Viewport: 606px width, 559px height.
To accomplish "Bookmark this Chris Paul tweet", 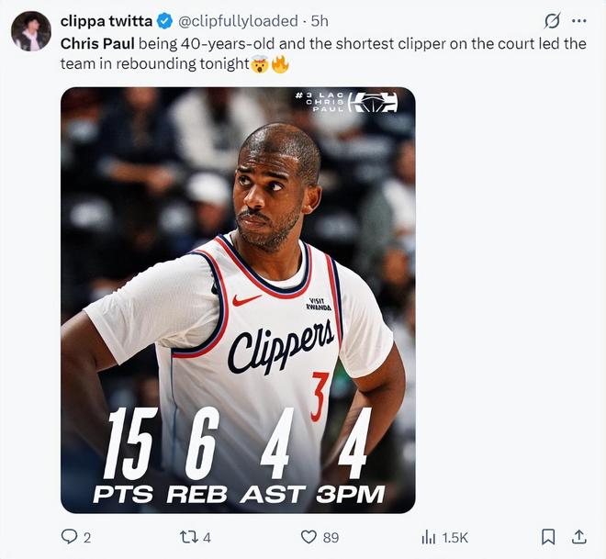I will 548,537.
